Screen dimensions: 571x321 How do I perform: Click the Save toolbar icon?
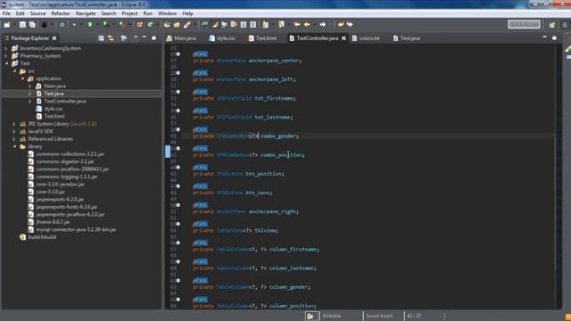click(x=22, y=25)
